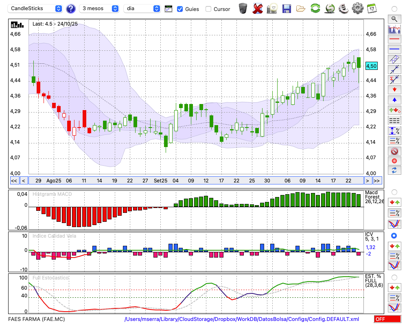Jump to chart end with >> button
Viewport: 407px width, 325px height.
click(377, 181)
